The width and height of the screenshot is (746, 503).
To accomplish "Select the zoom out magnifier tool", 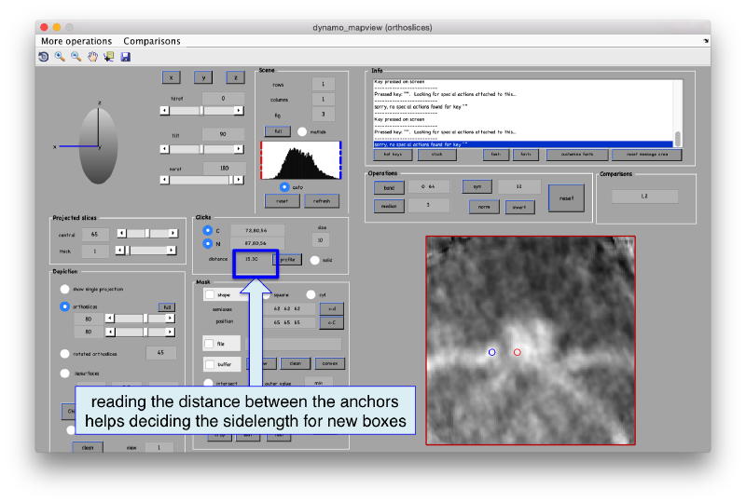I will point(76,57).
